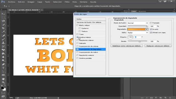Viewport: 176px width, 99px height.
Task: Select the Paint Bucket tool
Action: click(3, 53)
